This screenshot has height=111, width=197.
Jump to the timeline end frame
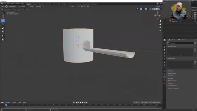87,102
